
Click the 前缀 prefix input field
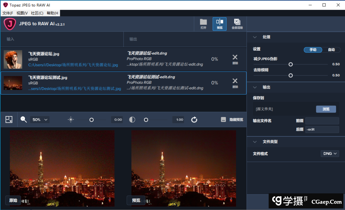pos(322,121)
